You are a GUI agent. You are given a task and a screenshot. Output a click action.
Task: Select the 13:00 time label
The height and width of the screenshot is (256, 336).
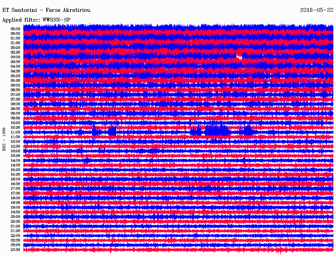tap(15, 151)
